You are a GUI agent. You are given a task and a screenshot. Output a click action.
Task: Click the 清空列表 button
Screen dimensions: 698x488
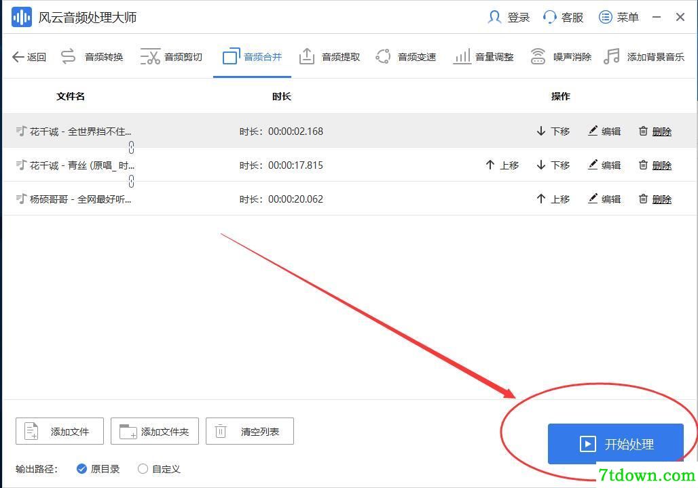pyautogui.click(x=250, y=431)
